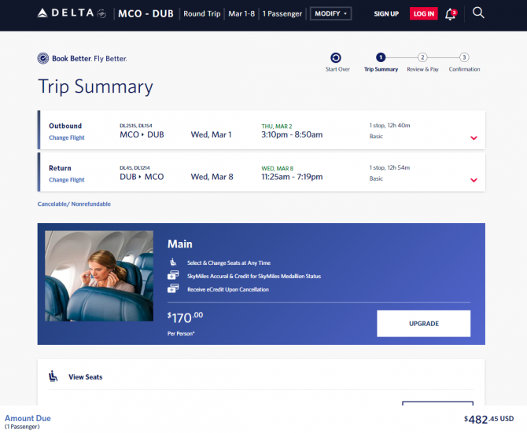Select step 1 Trip Summary
This screenshot has width=527, height=433.
point(381,62)
